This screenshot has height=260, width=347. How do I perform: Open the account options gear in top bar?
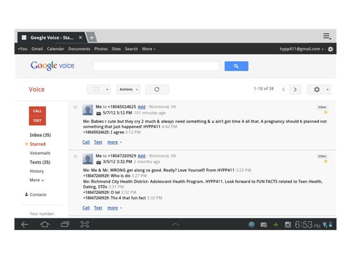tap(330, 49)
